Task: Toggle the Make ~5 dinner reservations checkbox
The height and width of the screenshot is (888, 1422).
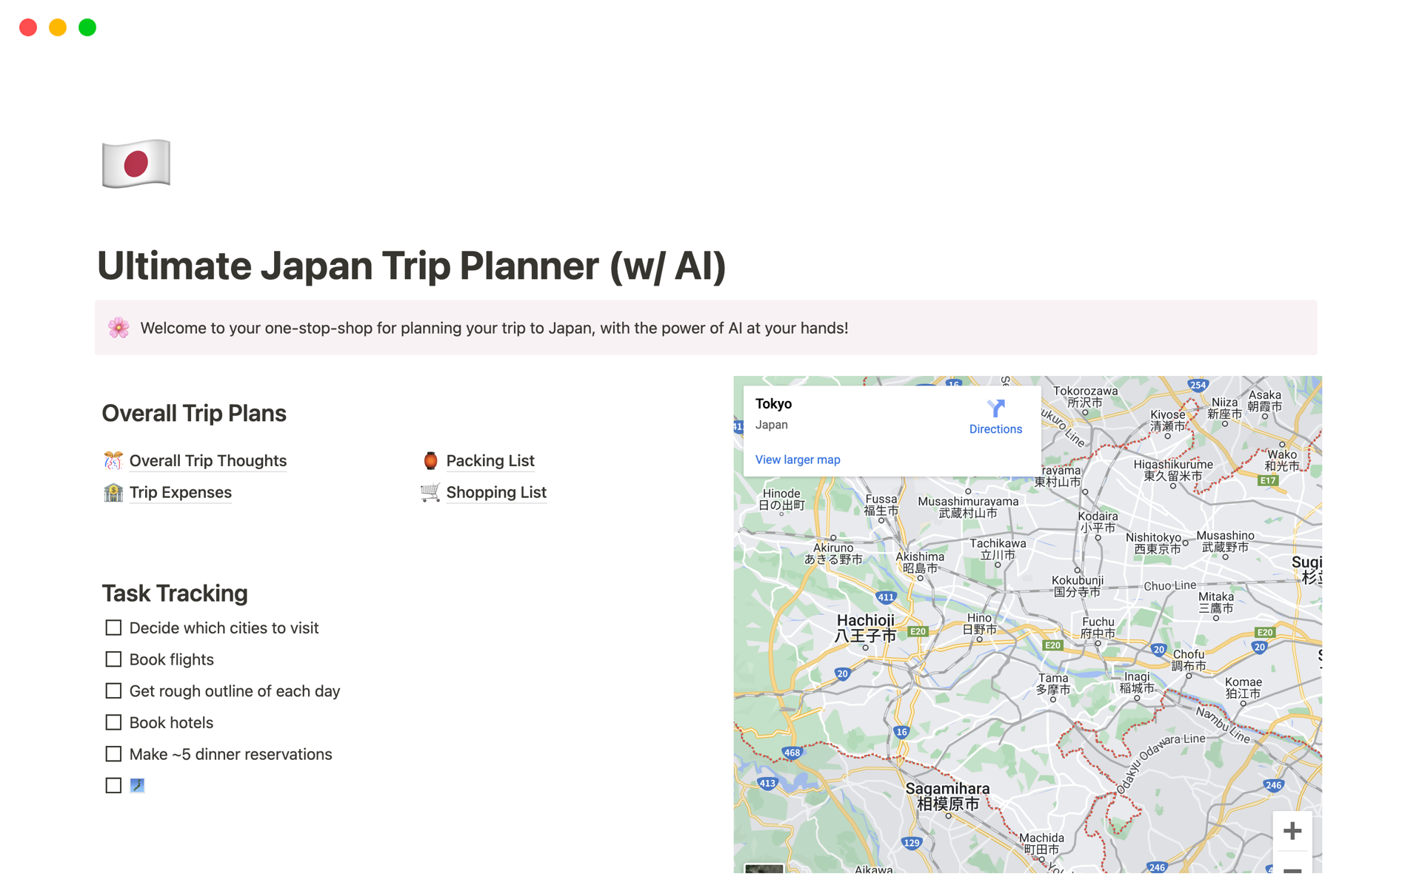Action: point(113,754)
